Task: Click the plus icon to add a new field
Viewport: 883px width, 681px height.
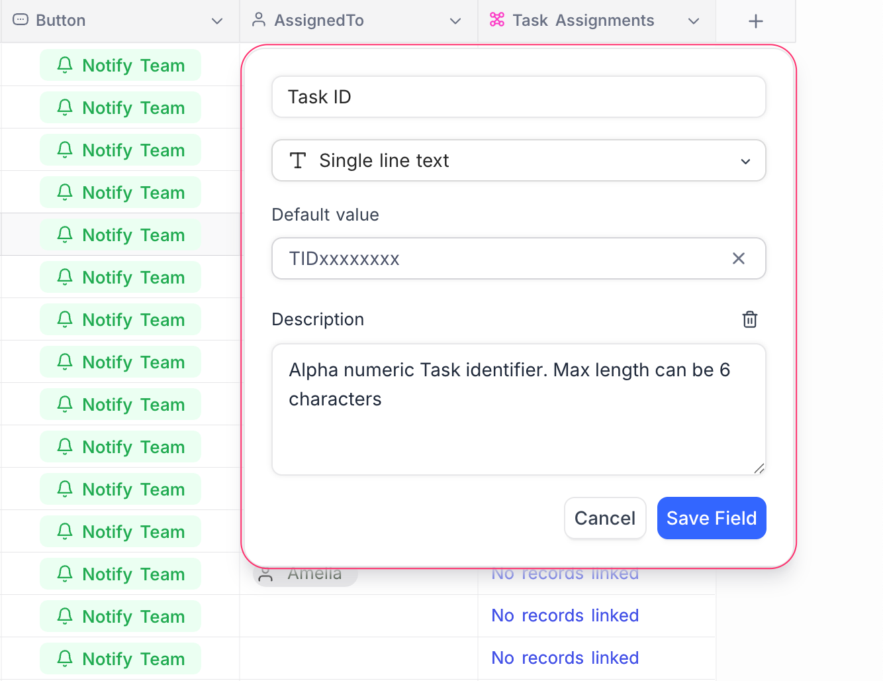Action: click(x=755, y=21)
